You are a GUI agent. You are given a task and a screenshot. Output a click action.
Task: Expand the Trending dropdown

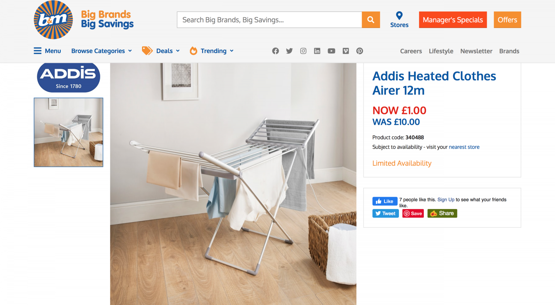point(212,51)
